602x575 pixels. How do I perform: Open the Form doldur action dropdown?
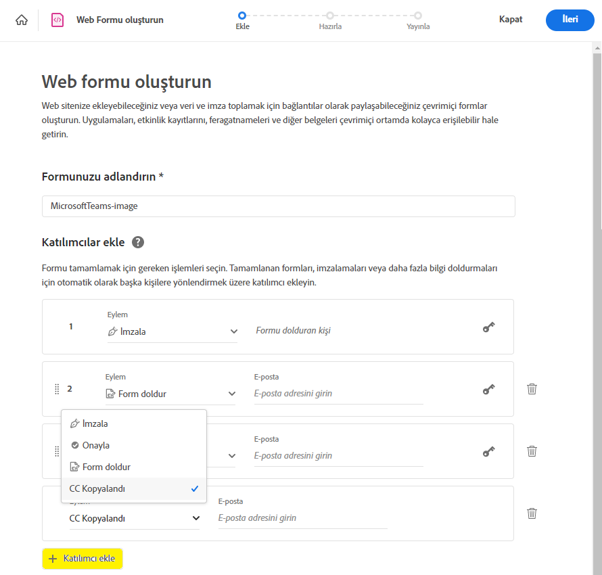pyautogui.click(x=170, y=394)
